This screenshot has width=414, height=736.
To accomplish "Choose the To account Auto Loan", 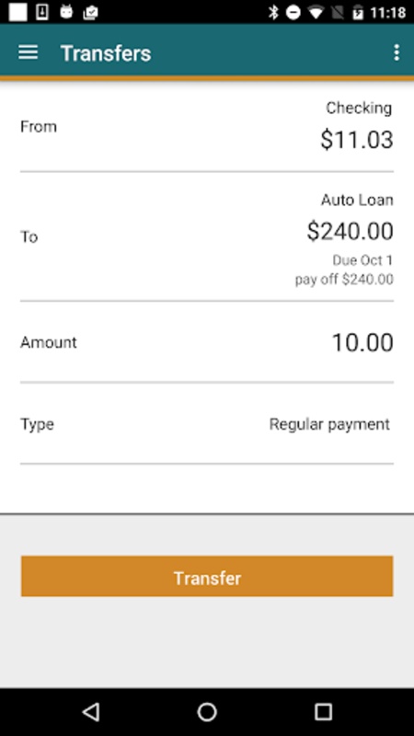I will pos(207,236).
